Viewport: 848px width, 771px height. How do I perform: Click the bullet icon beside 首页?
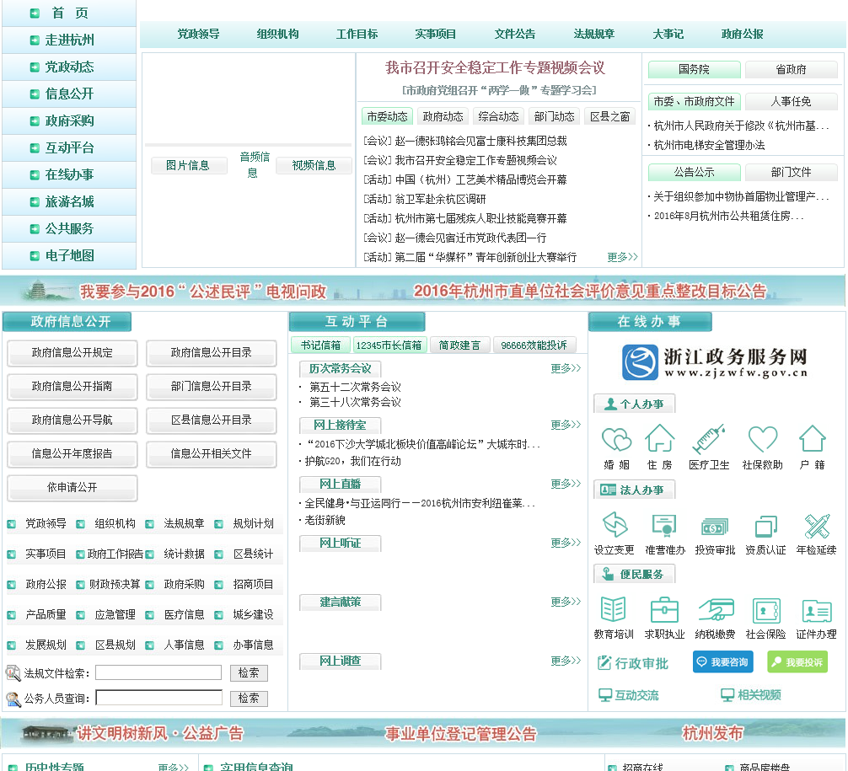click(35, 13)
